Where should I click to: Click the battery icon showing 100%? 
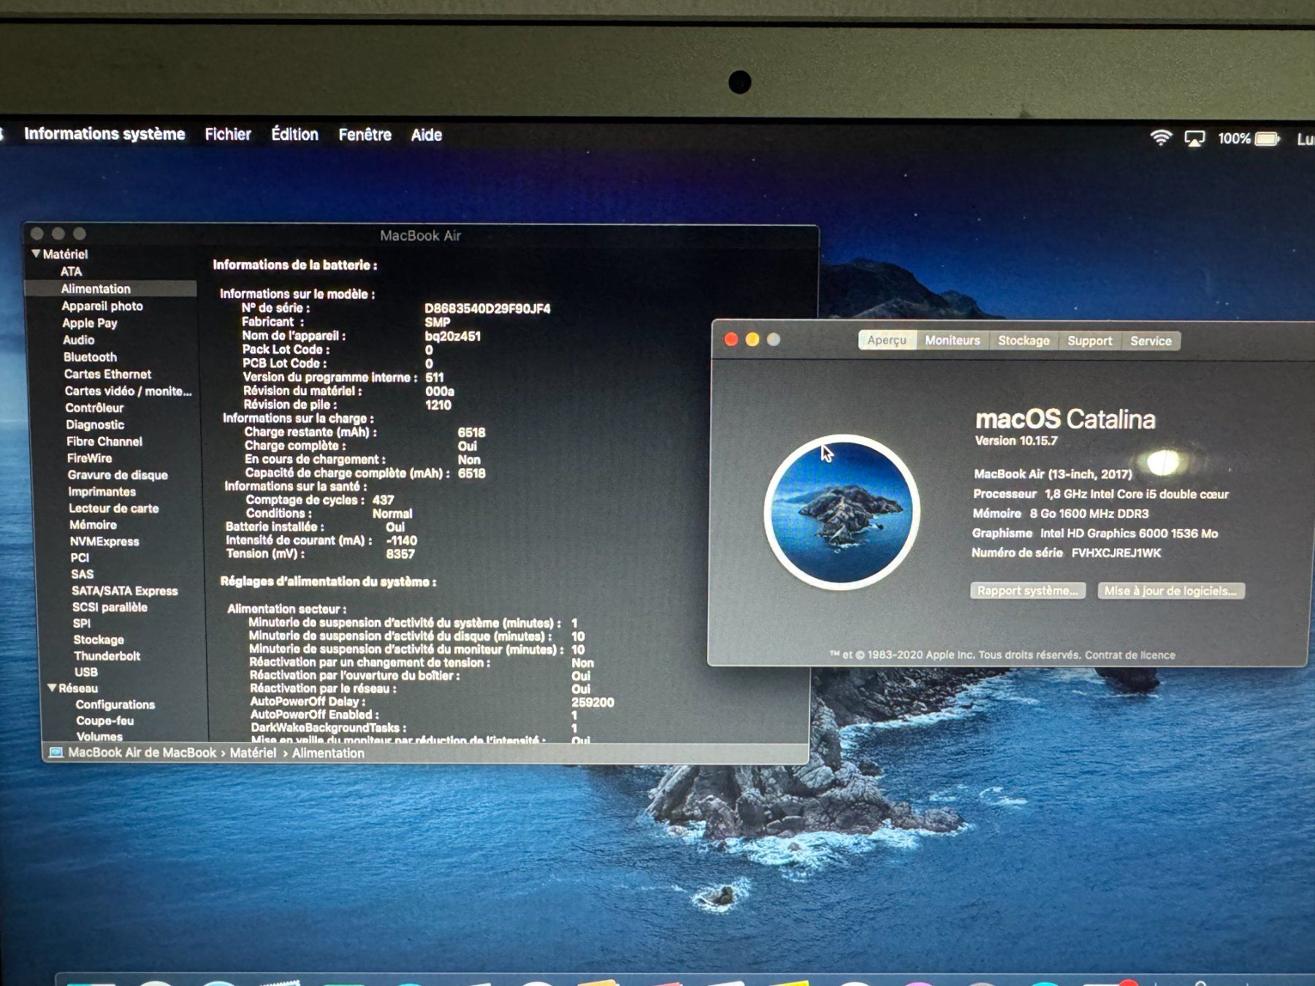click(x=1268, y=139)
